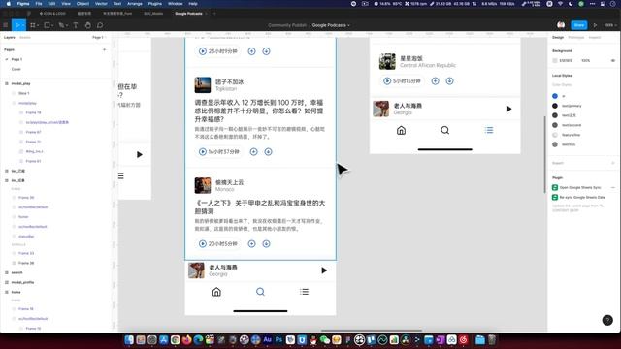Select Cover page in pages list
621x349 pixels.
pyautogui.click(x=16, y=69)
